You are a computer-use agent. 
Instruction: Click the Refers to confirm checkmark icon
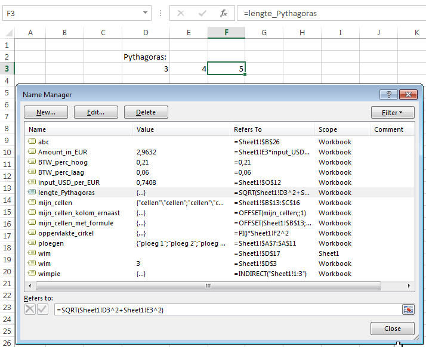[x=42, y=309]
